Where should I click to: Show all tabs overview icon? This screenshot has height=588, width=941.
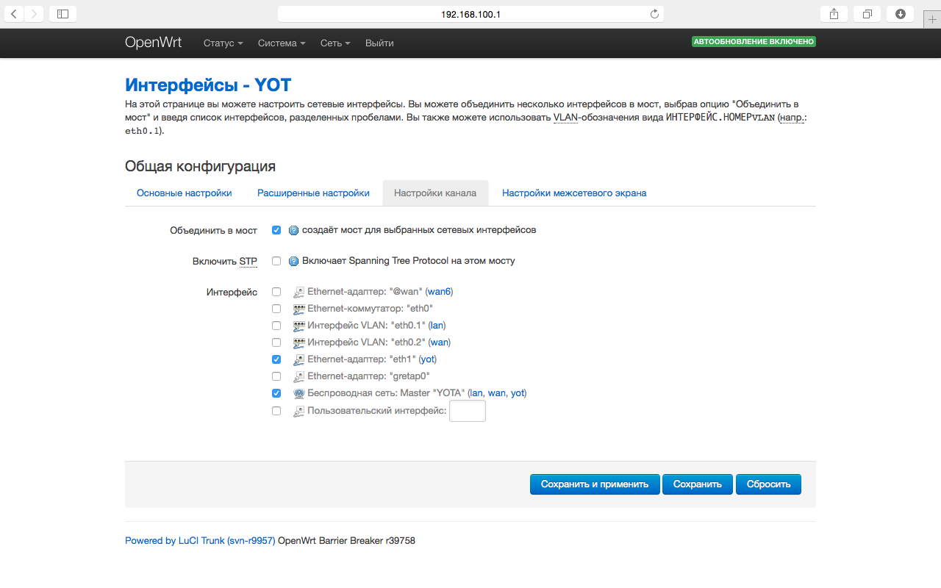867,13
